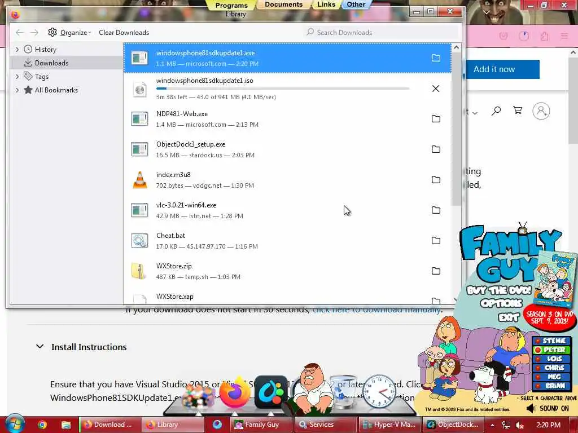Click the browser page search magnifier icon

click(x=496, y=111)
